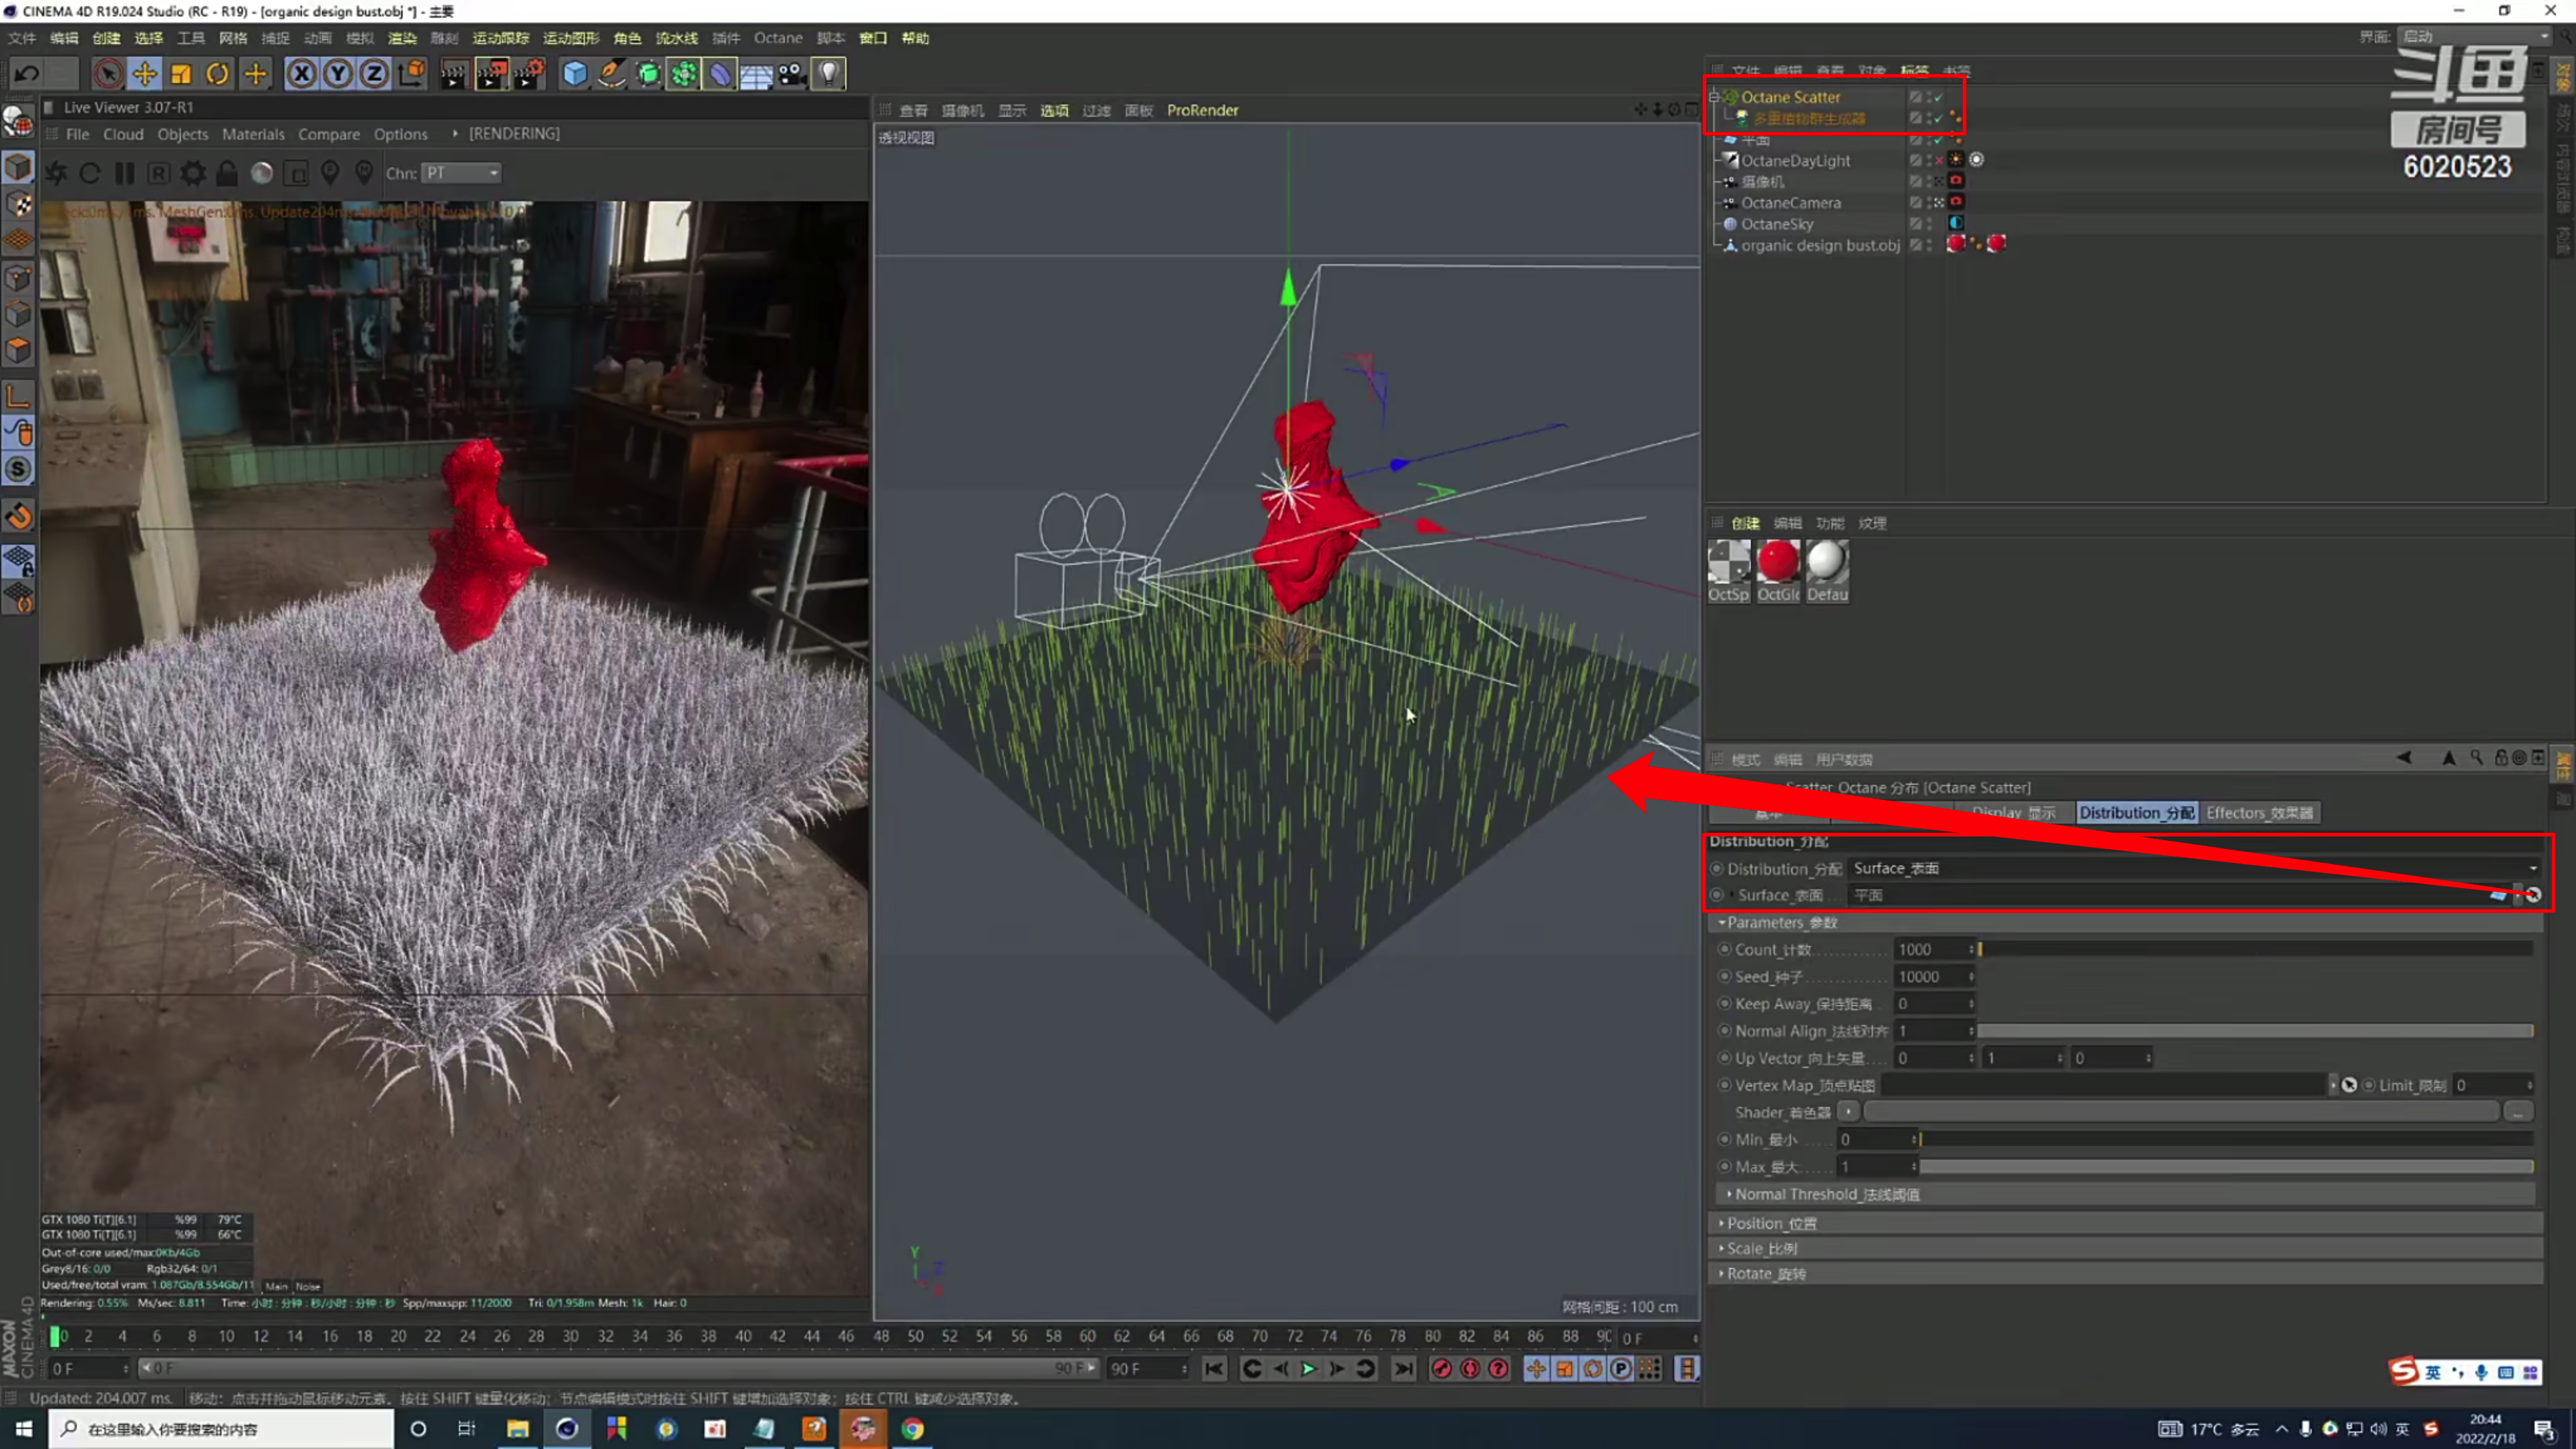
Task: Click the purple Bend deformer icon
Action: pos(720,74)
